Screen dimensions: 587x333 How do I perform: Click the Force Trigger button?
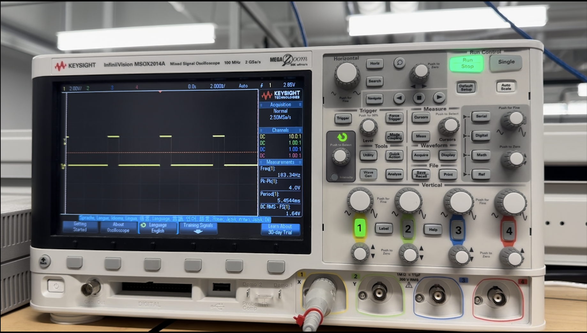394,118
